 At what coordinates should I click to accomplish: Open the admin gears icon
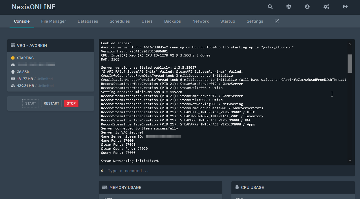[x=326, y=7]
